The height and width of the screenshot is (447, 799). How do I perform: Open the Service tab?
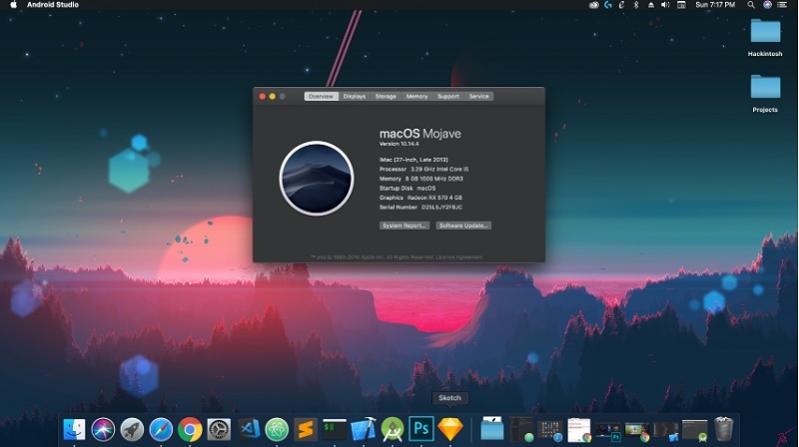(x=479, y=96)
